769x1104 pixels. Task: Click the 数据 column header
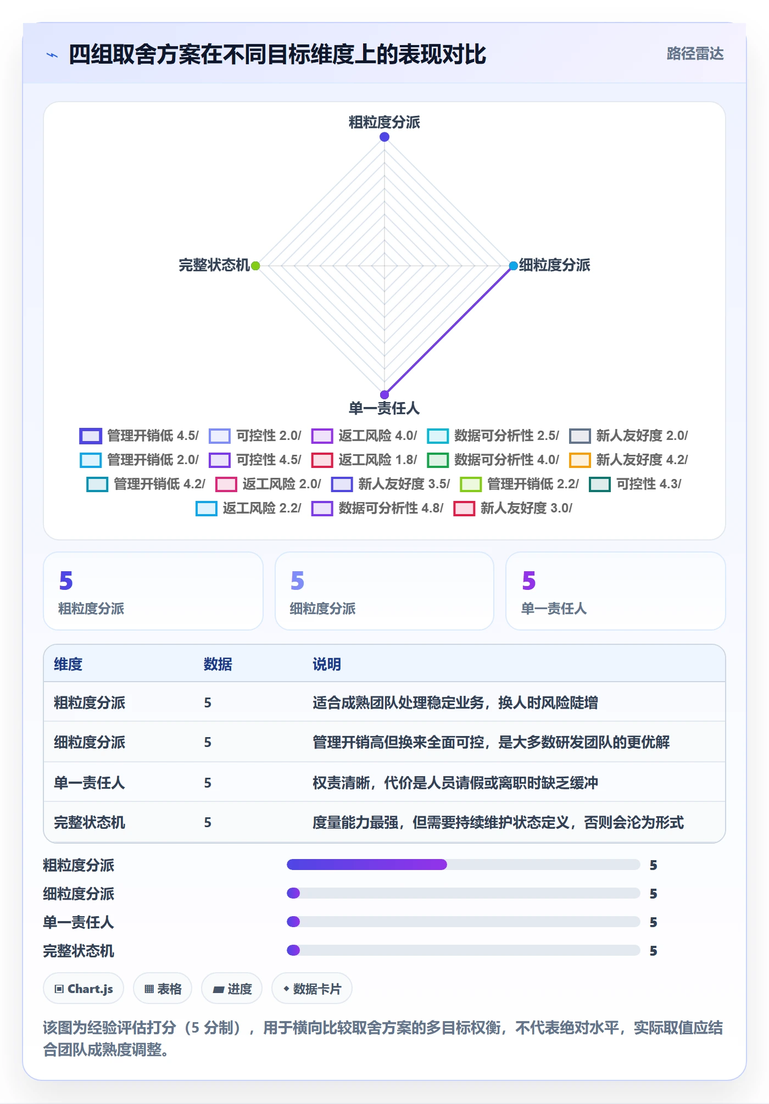(x=218, y=664)
